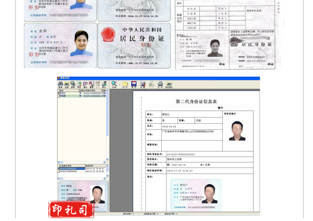The width and height of the screenshot is (313, 221).
Task: Click the 查询 binoculars search icon
Action: [60, 84]
